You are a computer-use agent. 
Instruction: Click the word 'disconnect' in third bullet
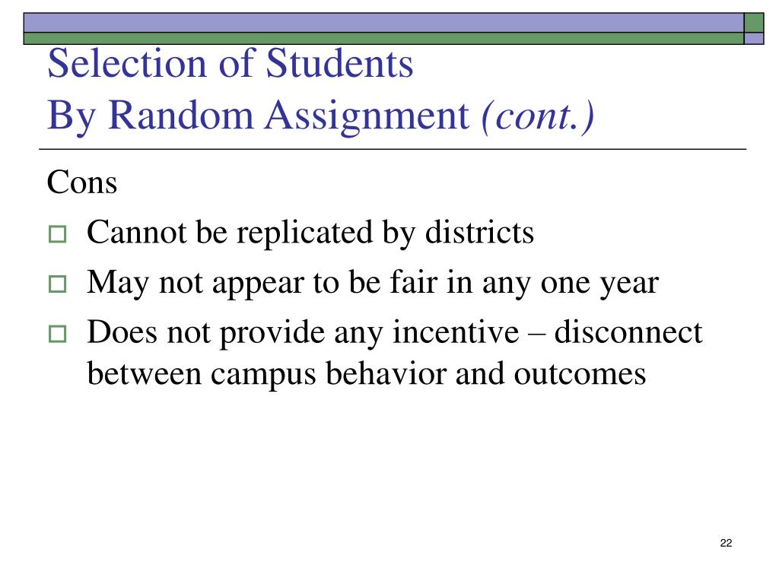click(x=628, y=332)
